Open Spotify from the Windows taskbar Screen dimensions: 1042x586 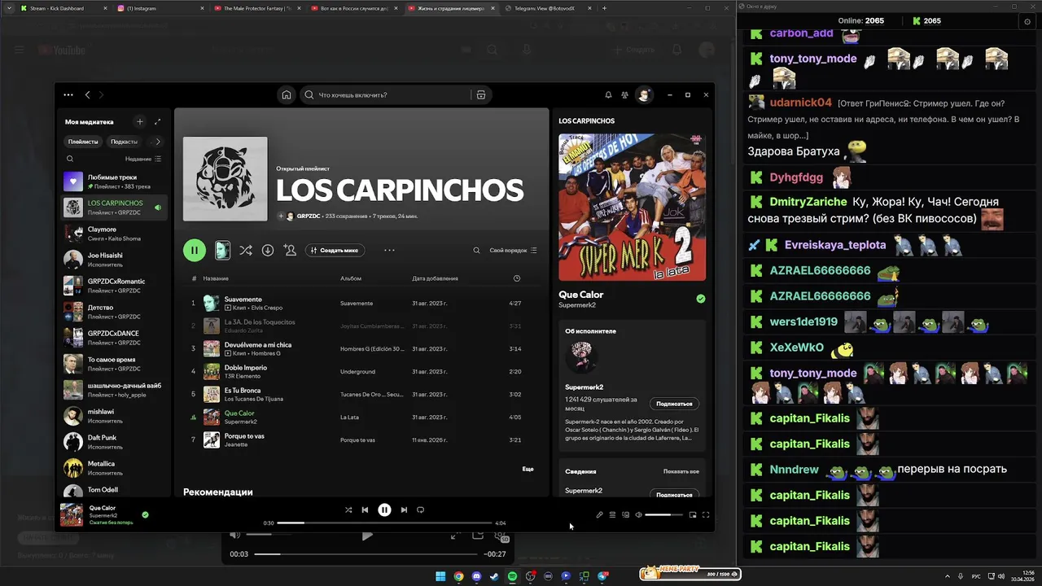[512, 576]
